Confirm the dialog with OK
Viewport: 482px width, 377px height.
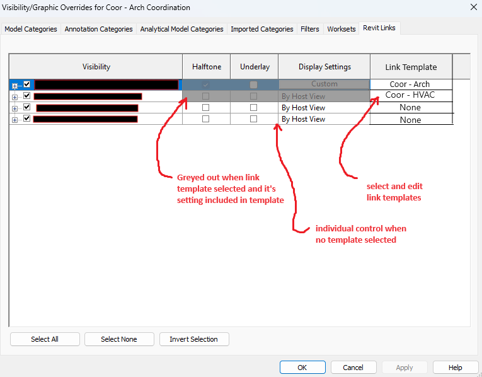click(x=302, y=368)
